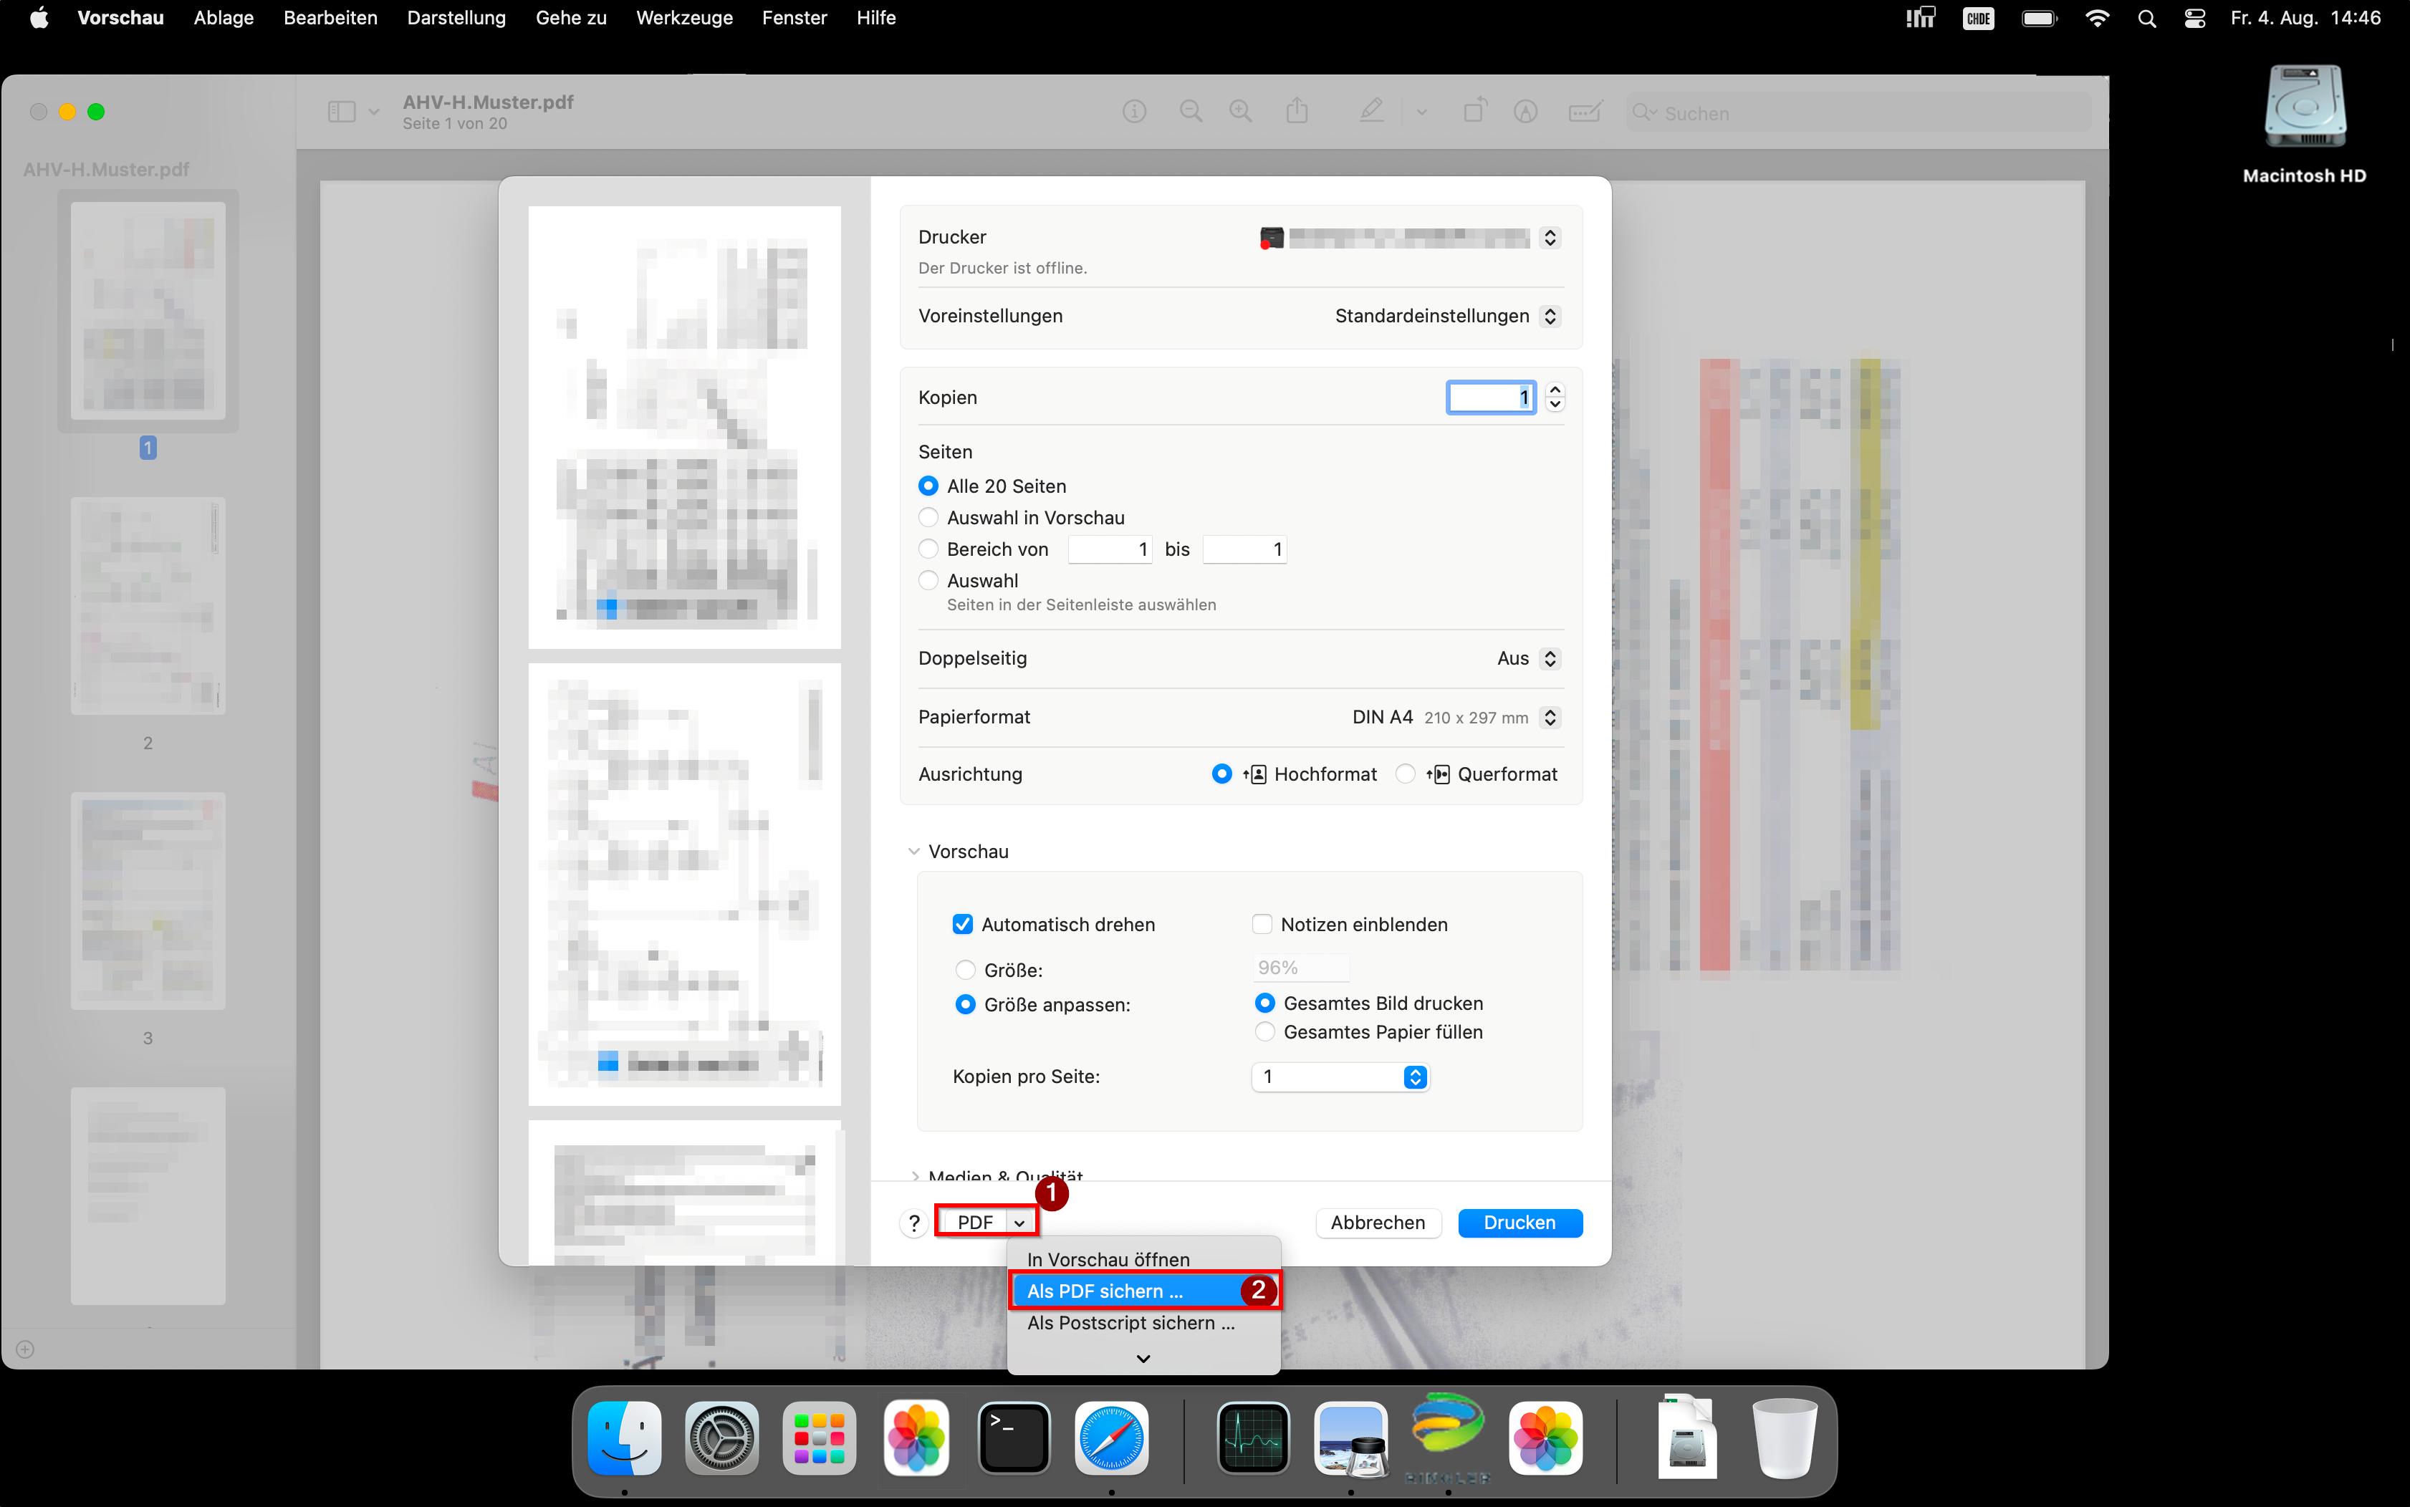The width and height of the screenshot is (2410, 1507).
Task: Collapse the Vorschau section
Action: pos(914,851)
